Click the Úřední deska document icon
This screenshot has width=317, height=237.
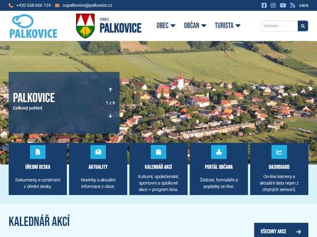point(38,152)
